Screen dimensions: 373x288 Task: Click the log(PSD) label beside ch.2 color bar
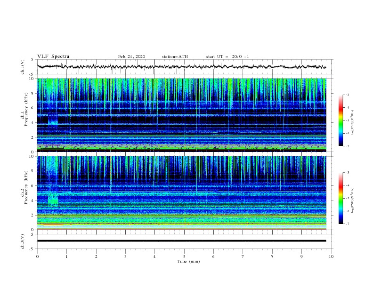coord(353,200)
